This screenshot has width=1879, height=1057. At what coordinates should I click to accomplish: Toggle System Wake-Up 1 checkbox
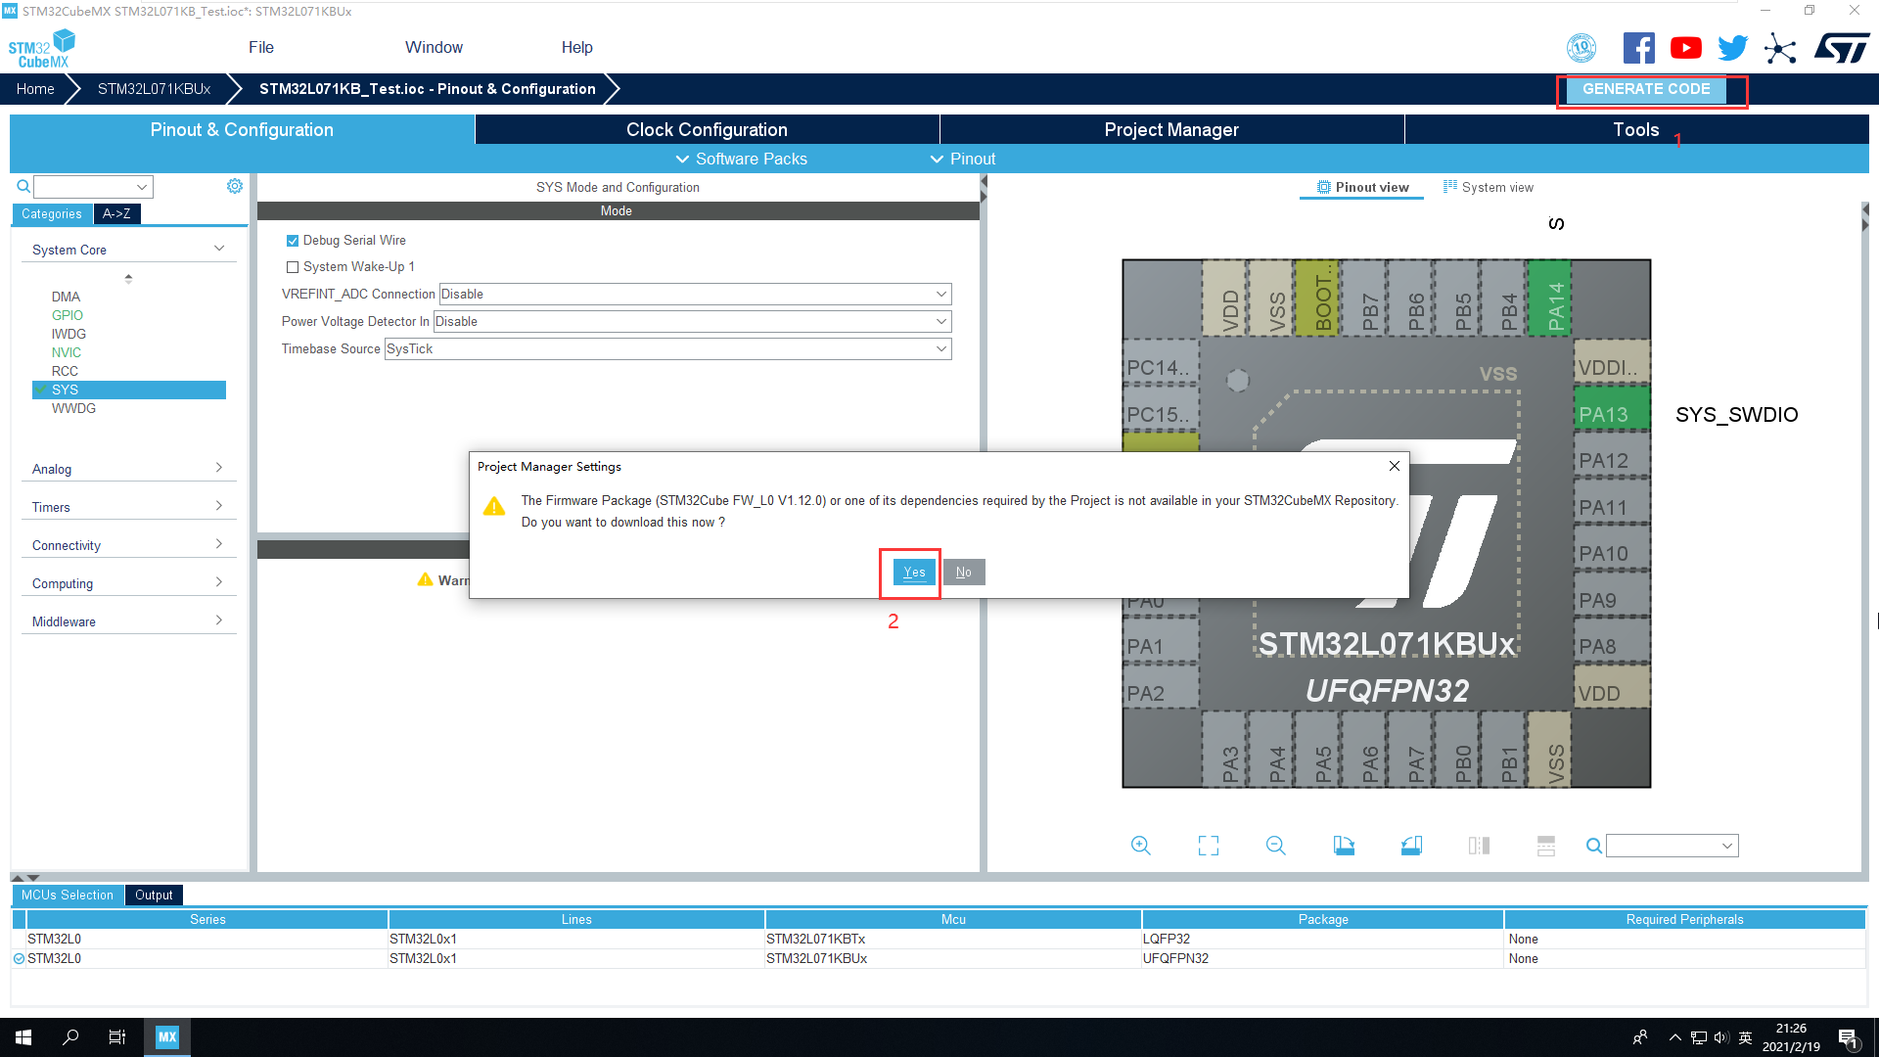point(292,267)
